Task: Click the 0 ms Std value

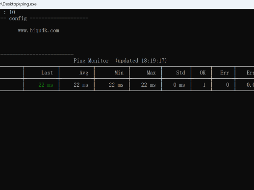Action: [x=179, y=85]
